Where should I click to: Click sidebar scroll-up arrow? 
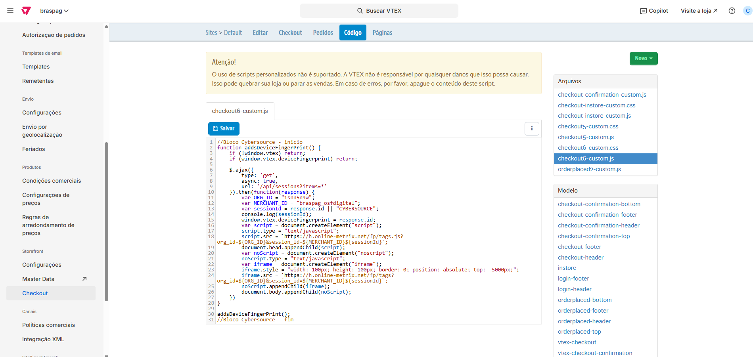pos(106,26)
